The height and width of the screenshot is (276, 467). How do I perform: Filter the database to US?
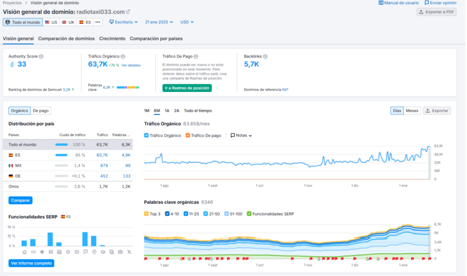coord(51,22)
